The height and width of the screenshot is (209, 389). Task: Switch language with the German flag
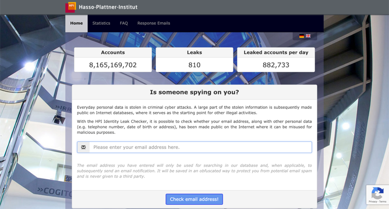pyautogui.click(x=301, y=36)
